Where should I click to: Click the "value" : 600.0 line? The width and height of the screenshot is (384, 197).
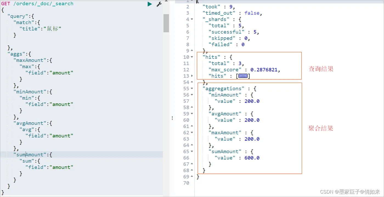point(237,158)
